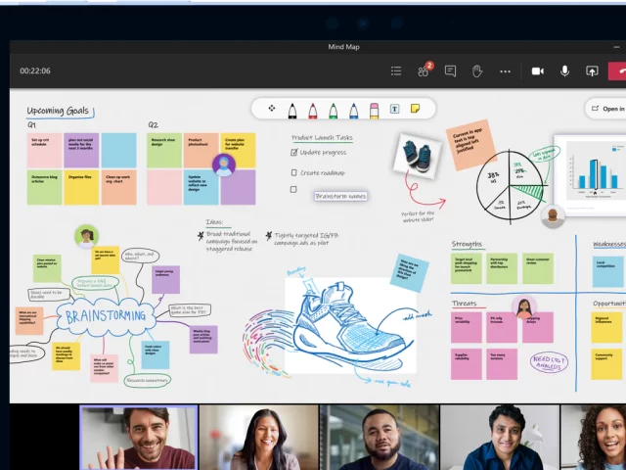Open the bearded man's video tile
The image size is (626, 470).
380,438
